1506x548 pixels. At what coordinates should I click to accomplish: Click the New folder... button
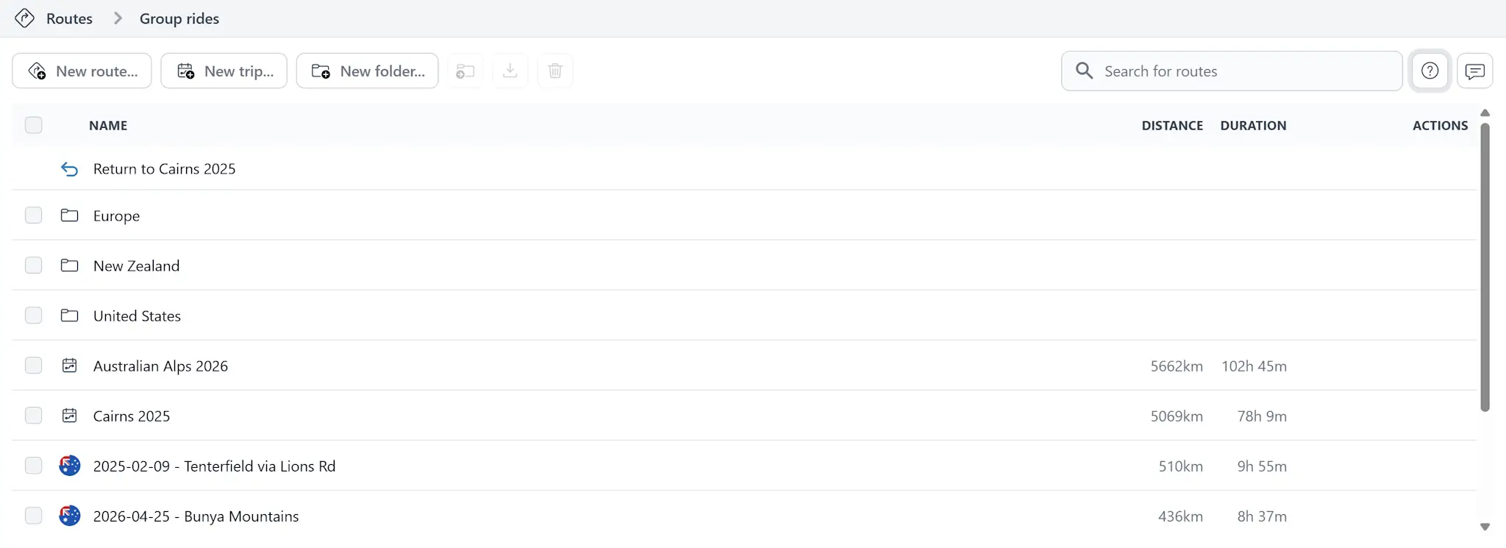368,71
